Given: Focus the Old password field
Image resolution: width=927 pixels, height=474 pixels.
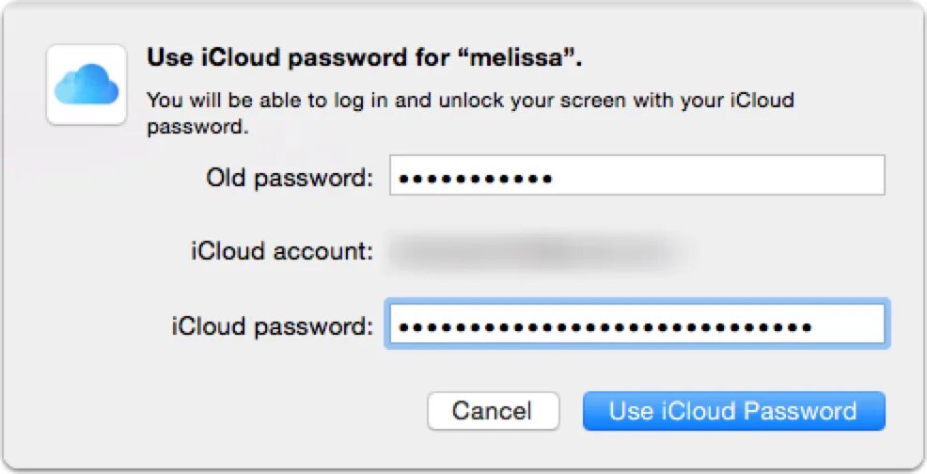Looking at the screenshot, I should pyautogui.click(x=636, y=176).
